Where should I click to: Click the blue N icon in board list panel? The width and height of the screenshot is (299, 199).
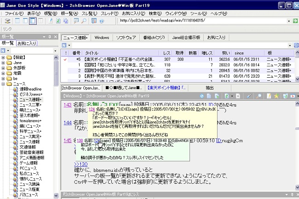3,51
